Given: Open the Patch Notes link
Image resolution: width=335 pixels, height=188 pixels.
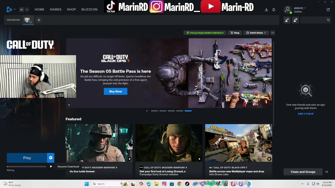Looking at the screenshot, I should pyautogui.click(x=256, y=33).
